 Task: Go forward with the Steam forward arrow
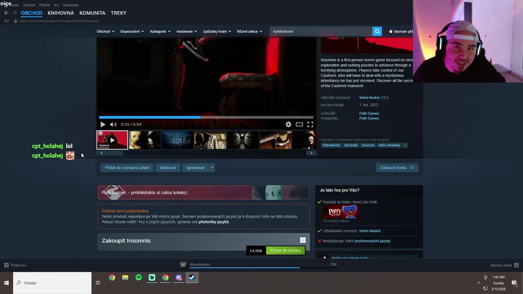(x=15, y=13)
